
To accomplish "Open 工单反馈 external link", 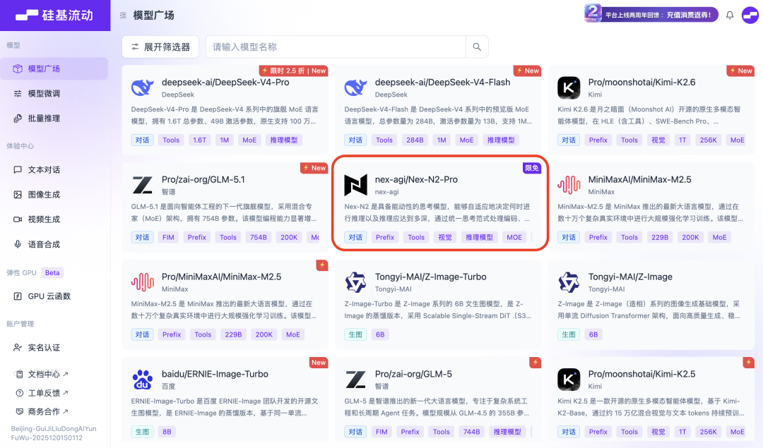I will tap(42, 392).
